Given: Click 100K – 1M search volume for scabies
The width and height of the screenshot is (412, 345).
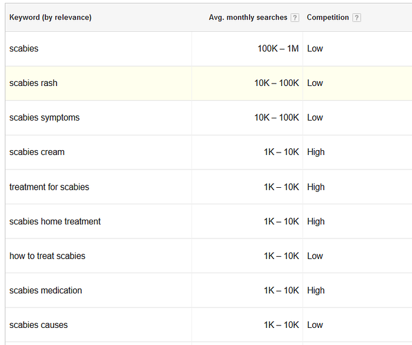Looking at the screenshot, I should tap(278, 49).
